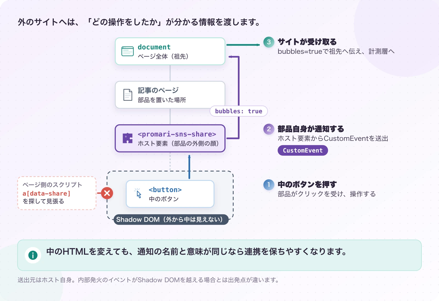Click the cursor click icon next to <button>
The height and width of the screenshot is (301, 439).
pos(138,193)
